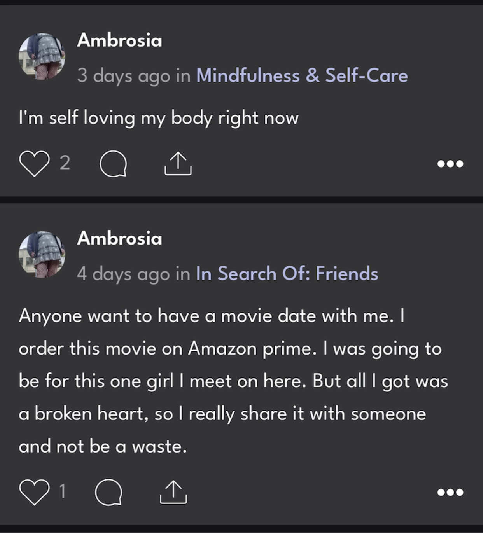Open the 'I'm self loving my body' post text
The height and width of the screenshot is (533, 483).
(x=159, y=118)
